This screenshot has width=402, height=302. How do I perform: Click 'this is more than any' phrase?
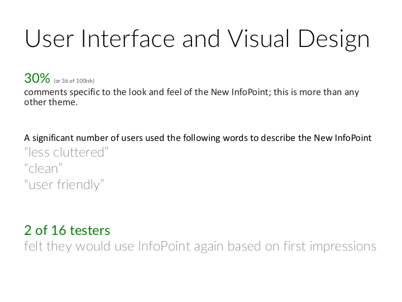coord(316,92)
